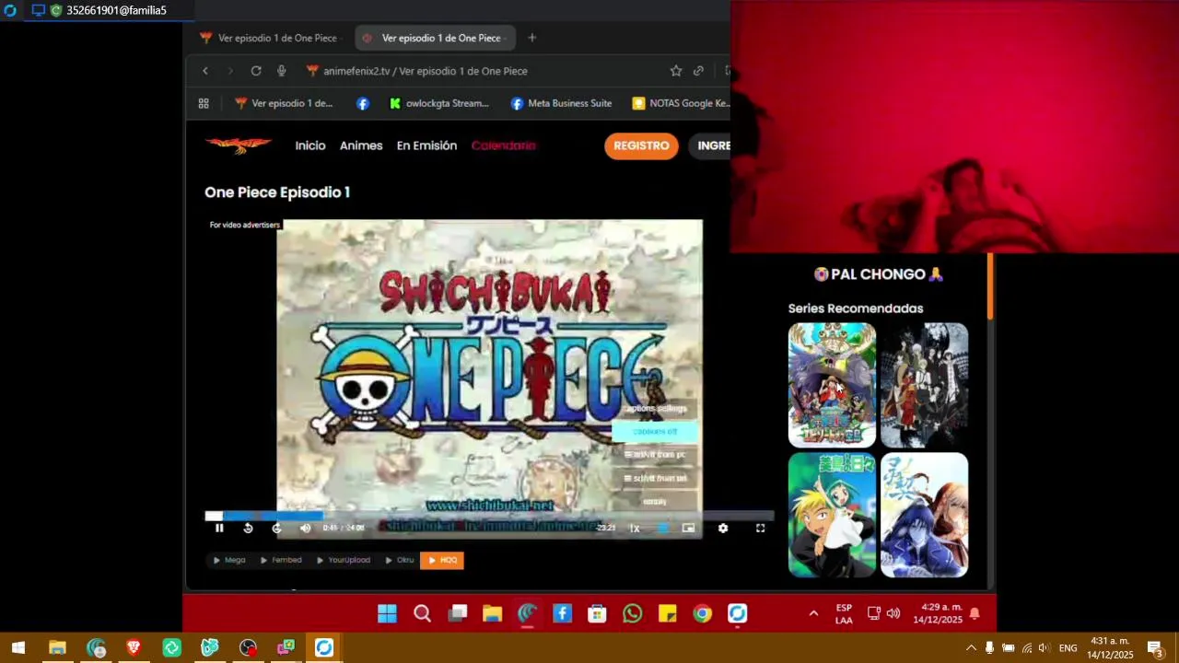Open WhatsApp on remote taskbar
Screen dimensions: 1179x663
[632, 613]
